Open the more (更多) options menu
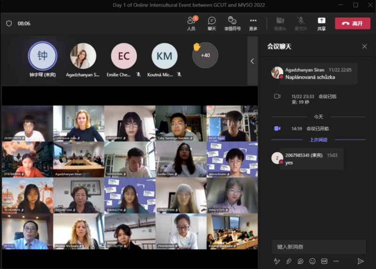 253,23
